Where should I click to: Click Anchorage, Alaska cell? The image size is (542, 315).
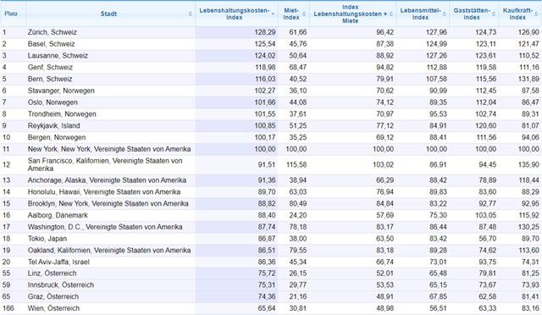point(111,180)
